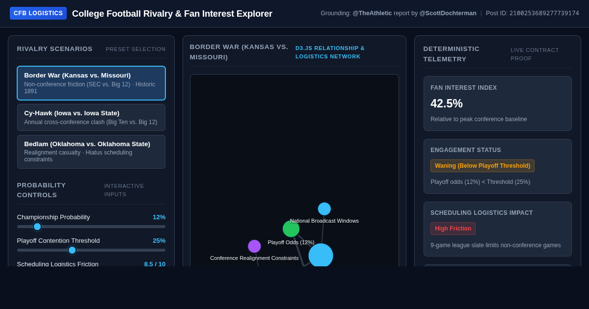Click the Championship Probability 12% value
Image resolution: width=589 pixels, height=309 pixels.
click(x=159, y=217)
